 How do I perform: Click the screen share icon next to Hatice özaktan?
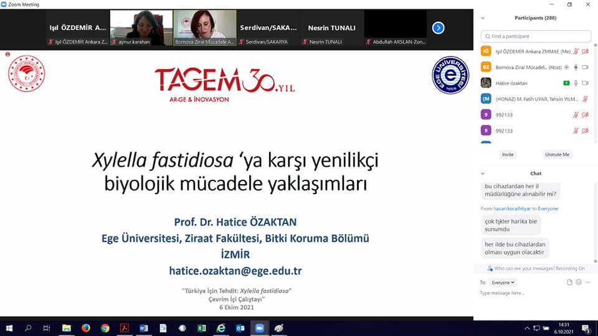tap(566, 83)
